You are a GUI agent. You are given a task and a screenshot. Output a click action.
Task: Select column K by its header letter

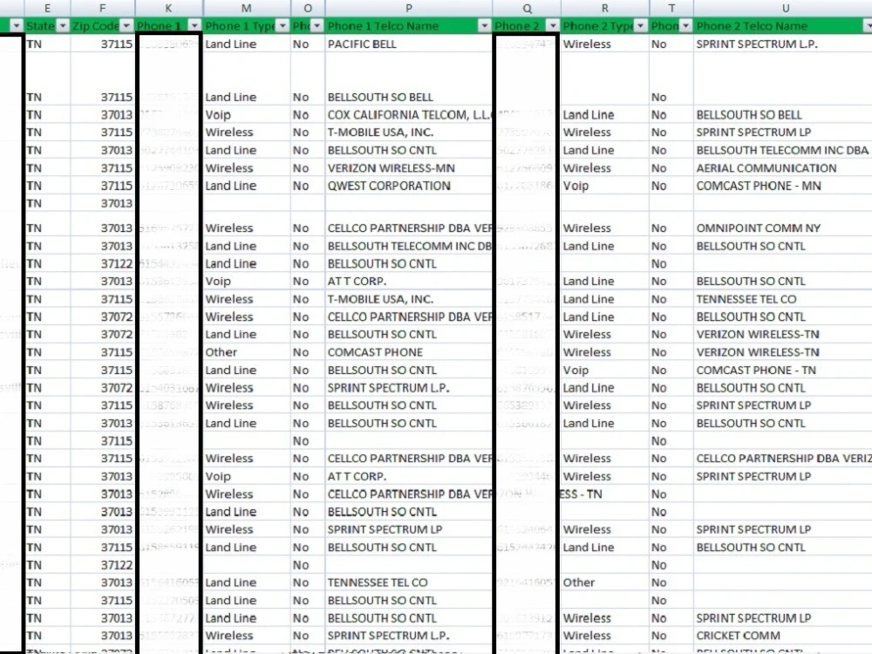pos(168,9)
